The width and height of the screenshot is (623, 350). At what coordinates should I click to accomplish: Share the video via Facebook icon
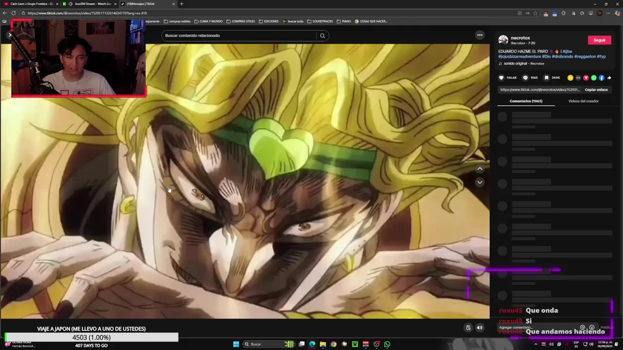pos(602,78)
